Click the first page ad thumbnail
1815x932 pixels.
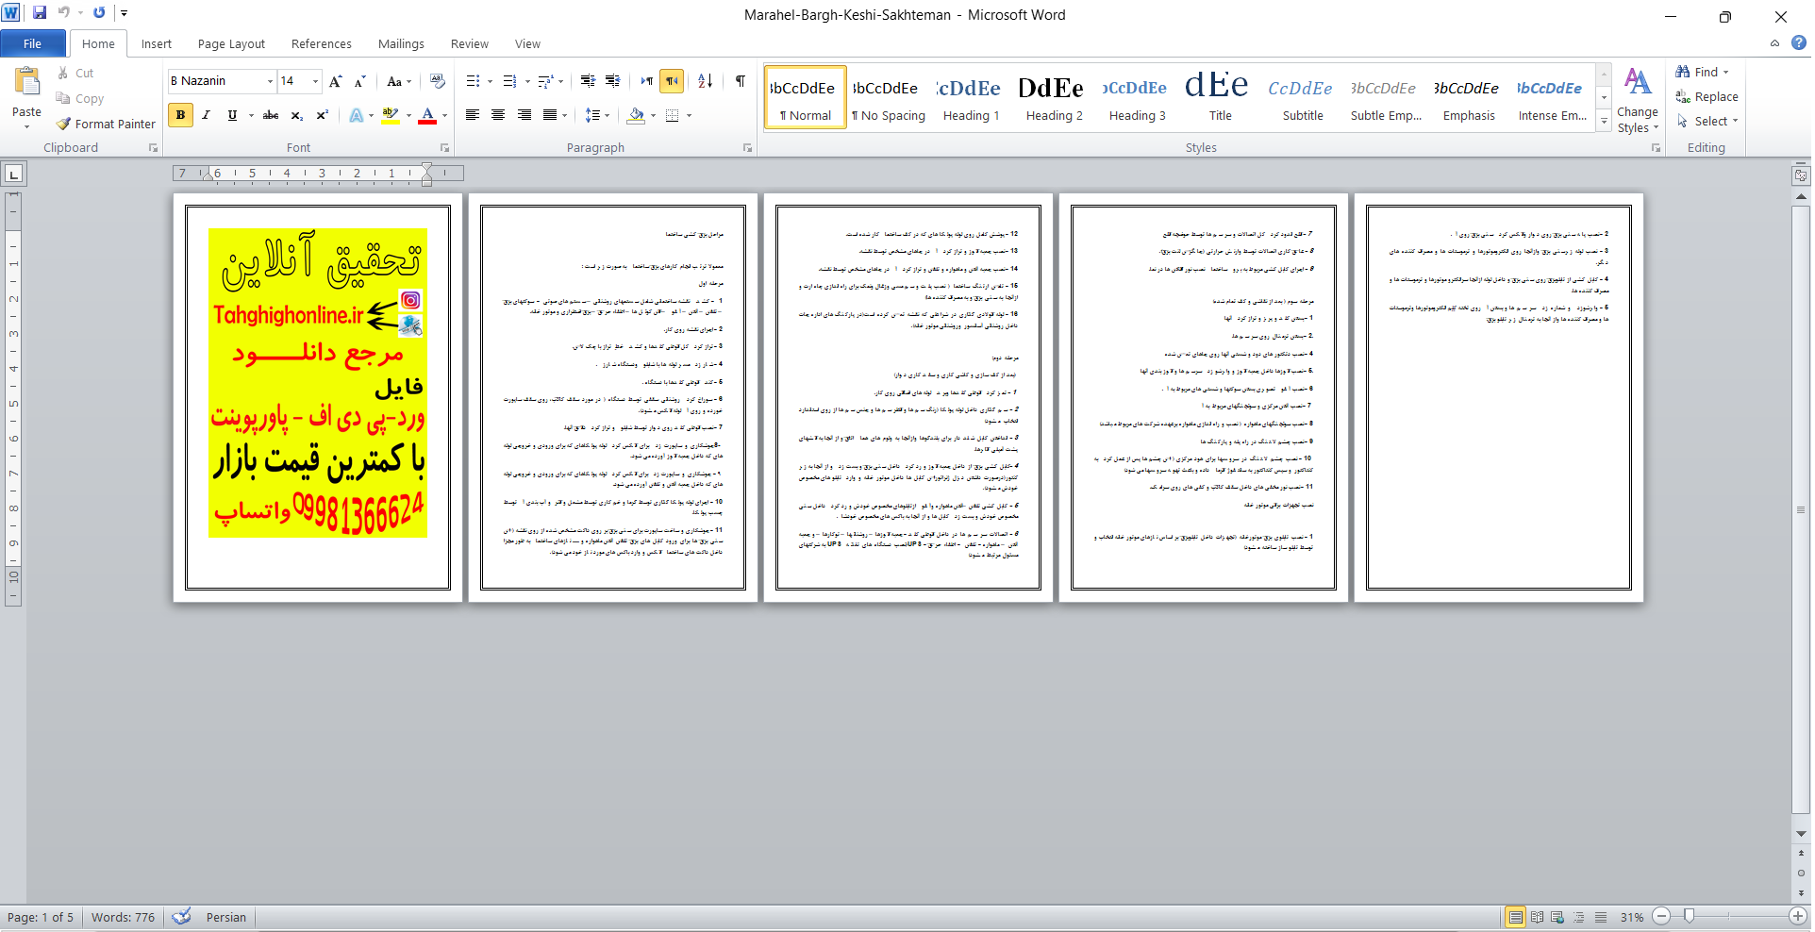[318, 382]
